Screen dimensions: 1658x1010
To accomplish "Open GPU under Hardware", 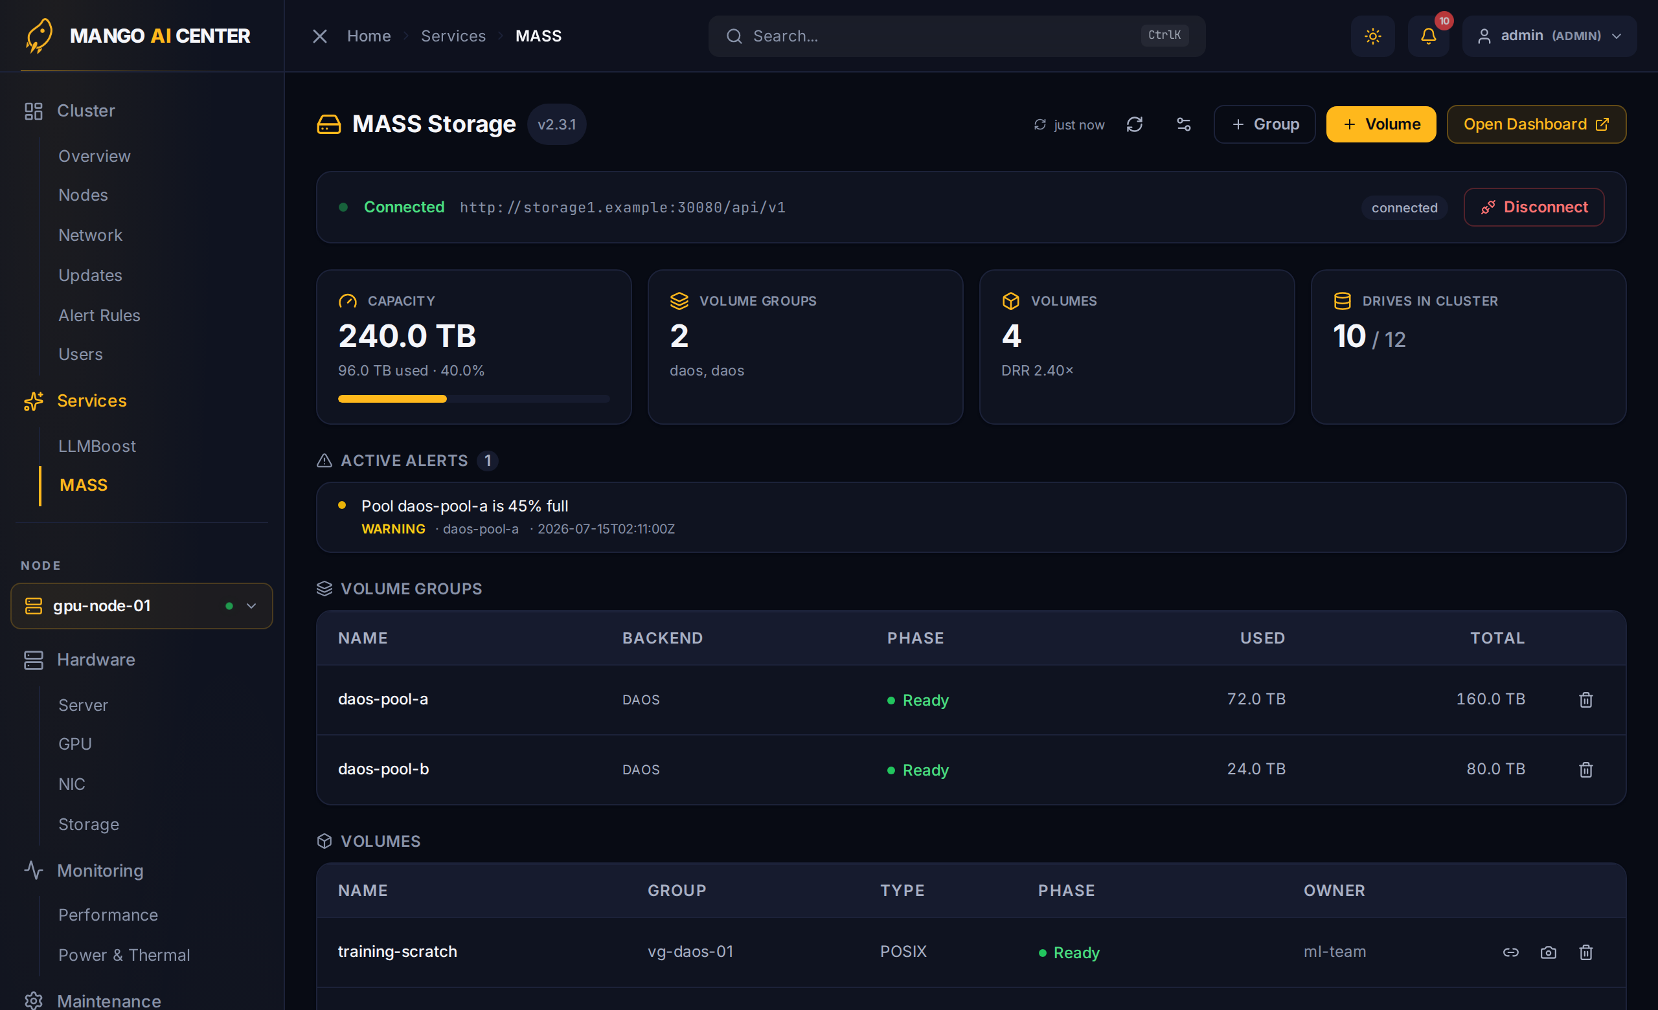I will [74, 744].
